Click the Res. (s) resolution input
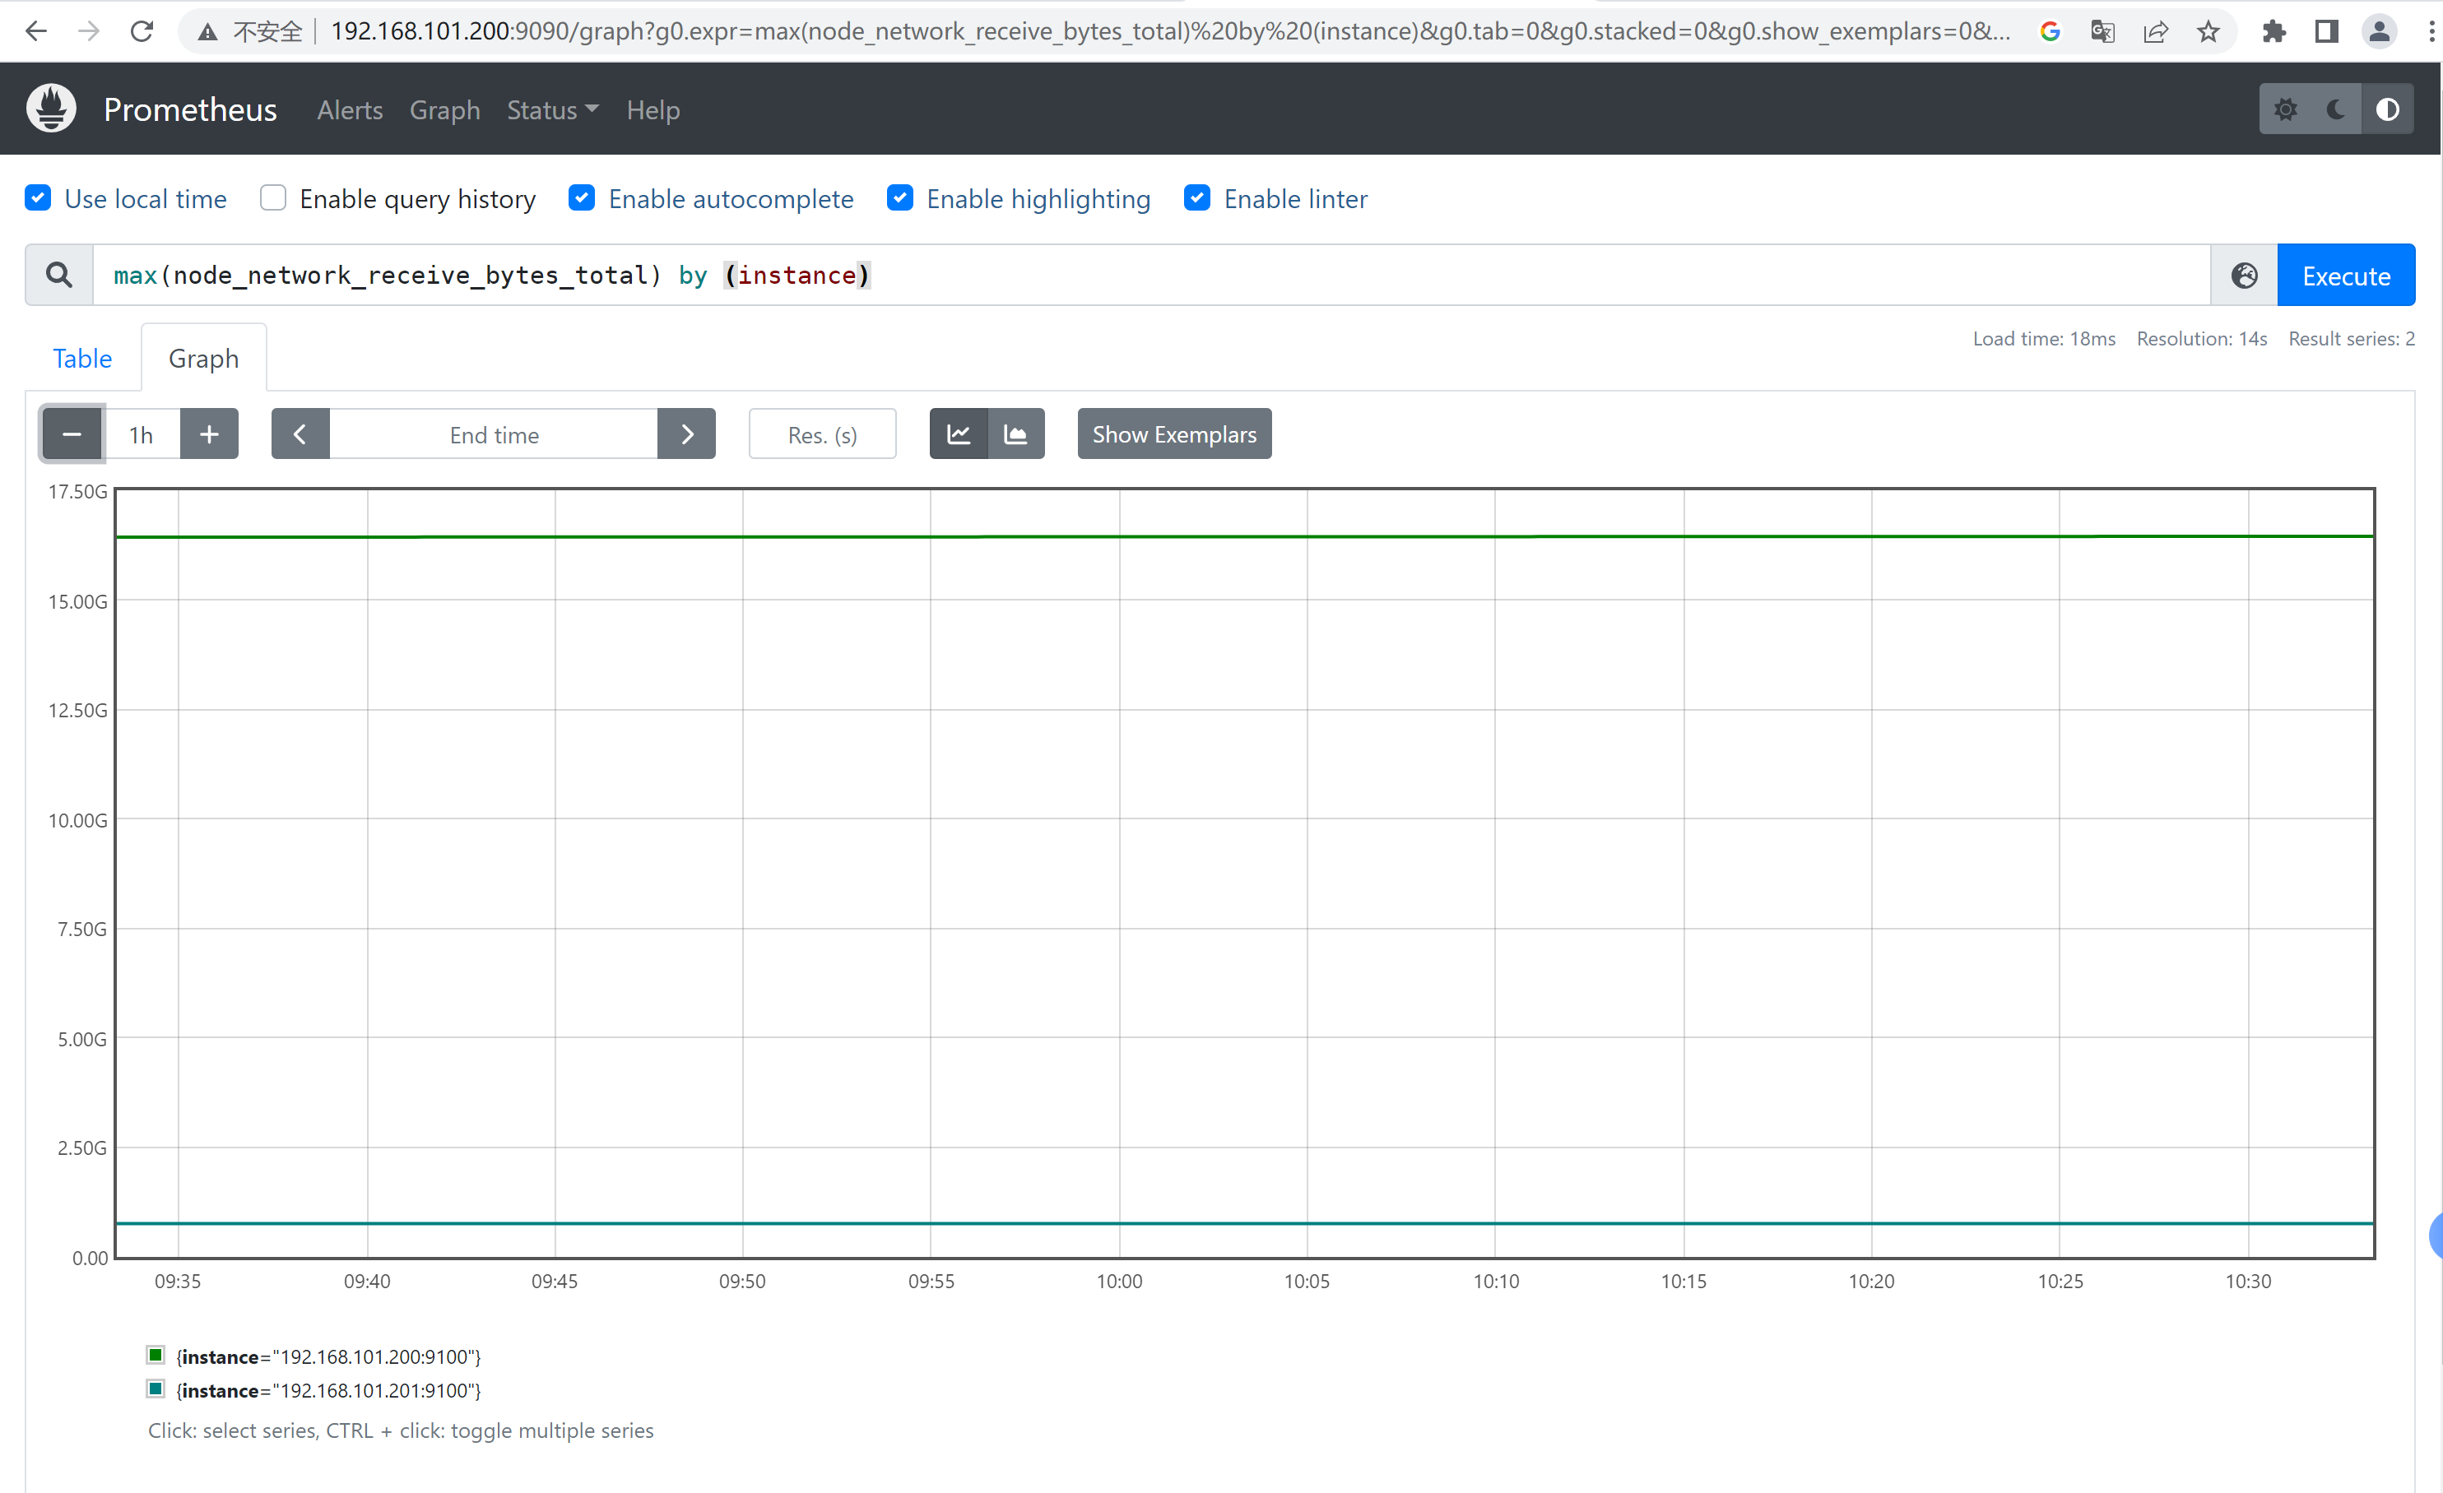2443x1493 pixels. coord(823,434)
